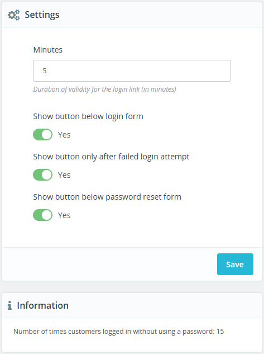The width and height of the screenshot is (264, 354).
Task: Click the Save button
Action: coord(235,264)
